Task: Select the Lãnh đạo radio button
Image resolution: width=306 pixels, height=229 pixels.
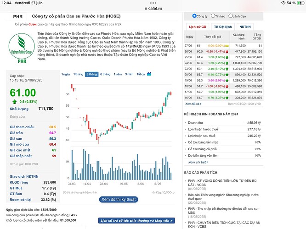Action: pos(230,16)
